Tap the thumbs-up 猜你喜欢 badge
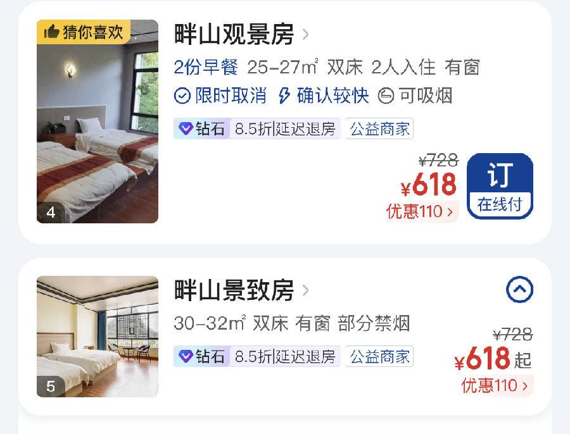This screenshot has height=434, width=570. click(x=83, y=32)
